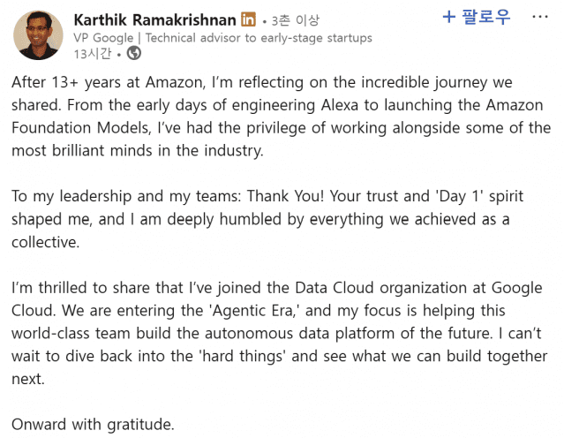Click Karthik Ramakrishnan's profile photo
Screen dimensions: 564x438
pos(38,35)
